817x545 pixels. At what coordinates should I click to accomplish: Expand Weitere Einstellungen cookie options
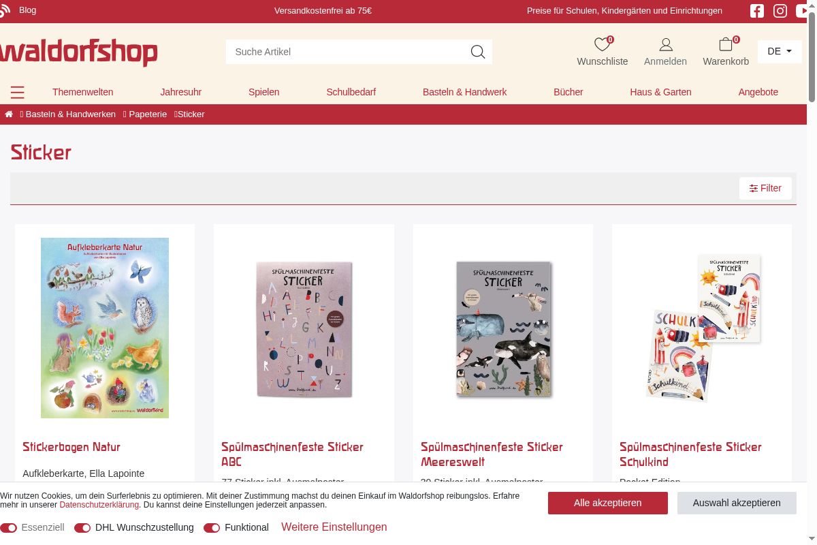[334, 527]
